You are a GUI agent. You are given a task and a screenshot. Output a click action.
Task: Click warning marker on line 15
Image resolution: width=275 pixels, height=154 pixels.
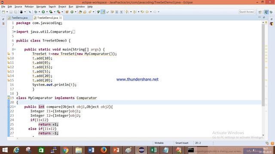coord(9,80)
